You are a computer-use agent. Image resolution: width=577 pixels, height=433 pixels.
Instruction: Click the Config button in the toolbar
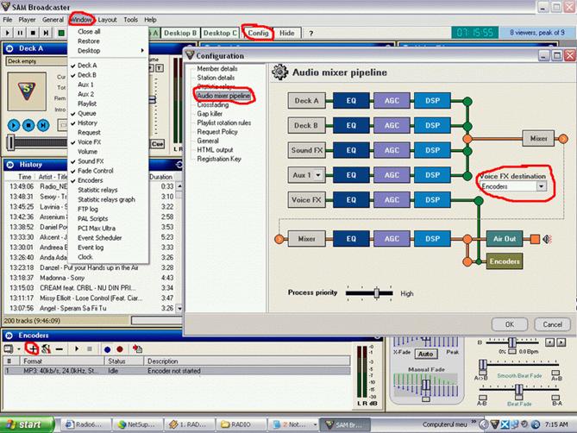click(258, 33)
